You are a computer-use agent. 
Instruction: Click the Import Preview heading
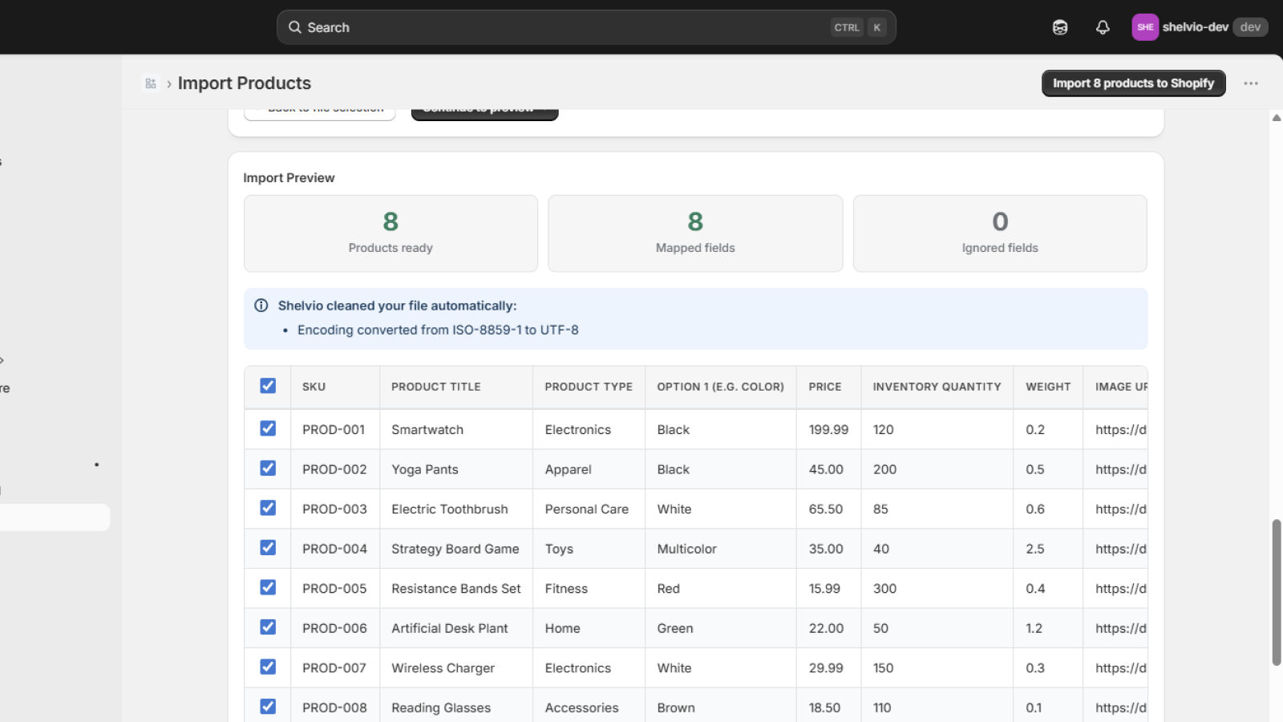point(289,178)
